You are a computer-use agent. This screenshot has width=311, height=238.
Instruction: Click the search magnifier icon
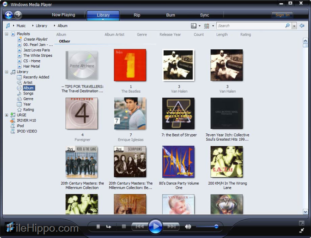[288, 26]
